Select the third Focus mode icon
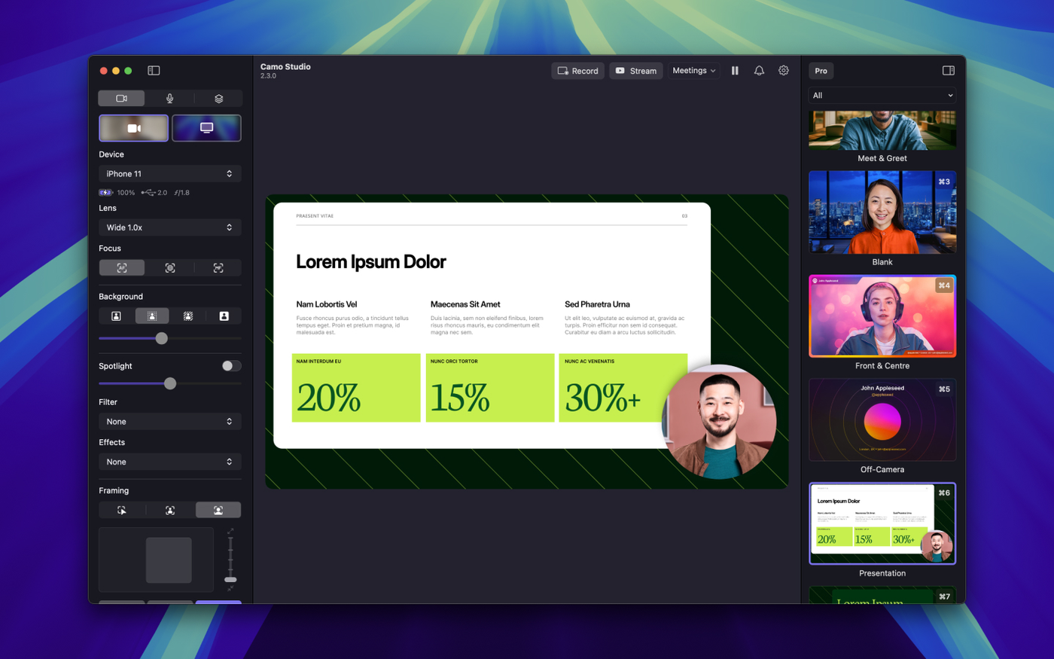Screen dimensions: 1054x659 [218, 268]
